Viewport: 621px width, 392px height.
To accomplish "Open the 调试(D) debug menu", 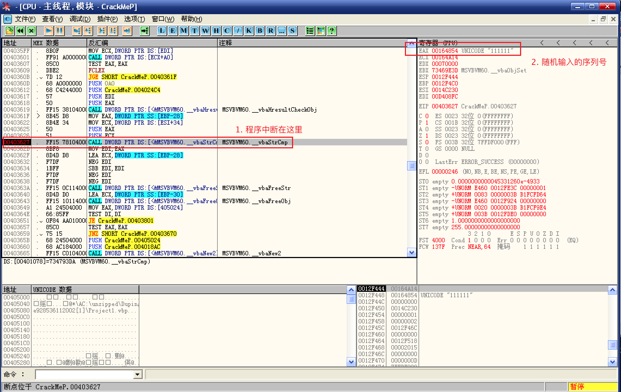I will click(x=80, y=19).
